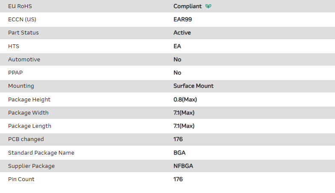Select the EA value in HTS row
This screenshot has height=193, width=335.
[177, 46]
